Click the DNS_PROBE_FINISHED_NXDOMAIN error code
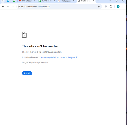Viewport: 127px width, 125px height. coord(35,63)
